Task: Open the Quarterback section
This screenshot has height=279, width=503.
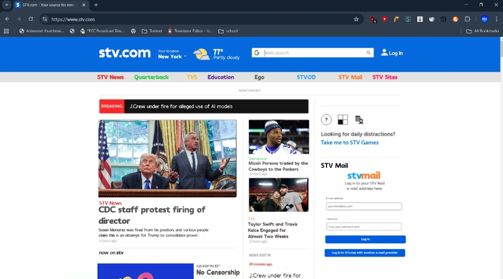Action: click(151, 77)
